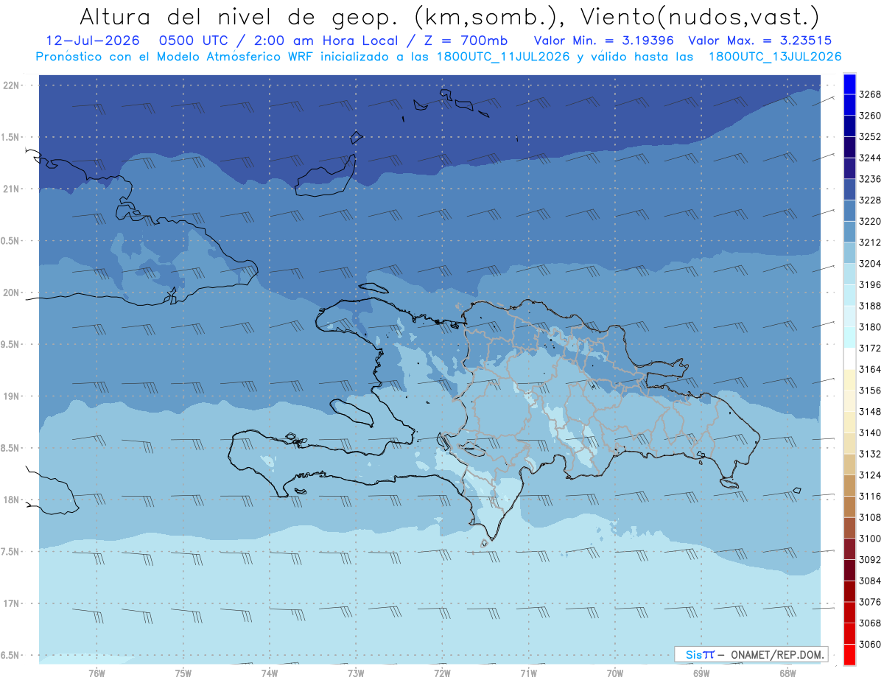Viewport: 884px width, 683px height.
Task: Click the 21N latitude label
Action: click(x=13, y=189)
